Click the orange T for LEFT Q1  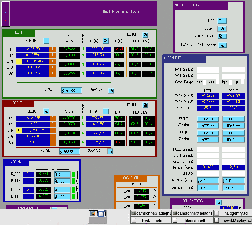(53, 49)
